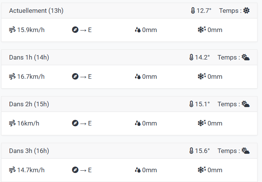
Task: Click partly cloudy icon for Dans 1h
Action: [246, 57]
